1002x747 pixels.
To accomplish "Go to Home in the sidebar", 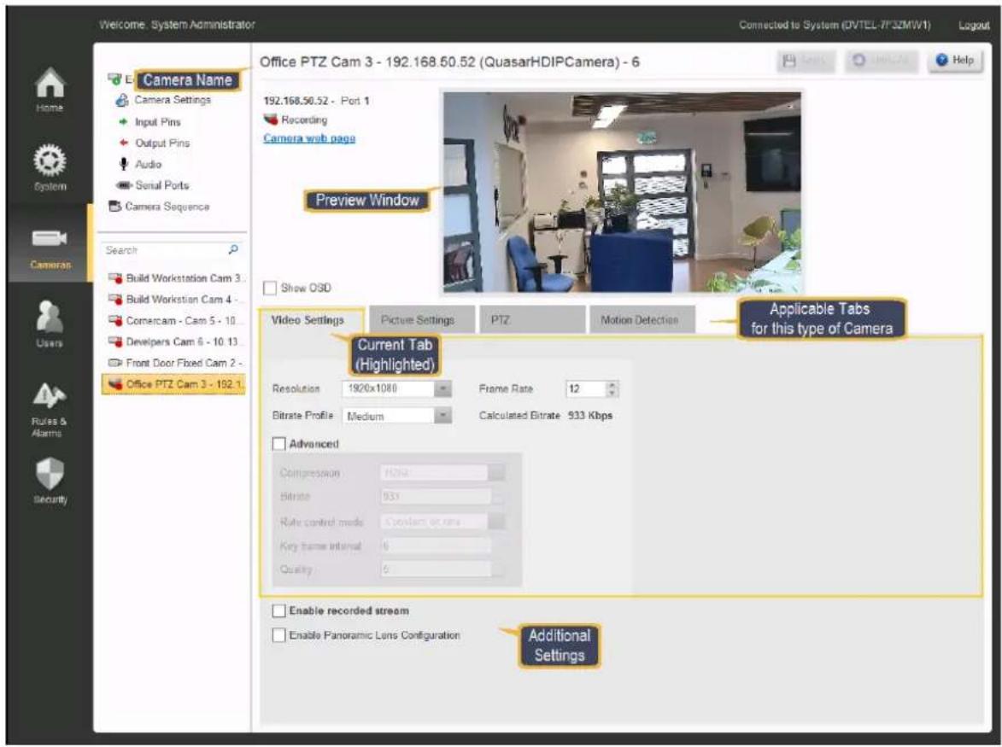I will 50,90.
